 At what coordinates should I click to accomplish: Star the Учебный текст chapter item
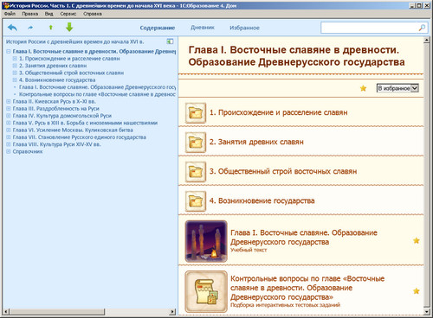[x=417, y=240]
